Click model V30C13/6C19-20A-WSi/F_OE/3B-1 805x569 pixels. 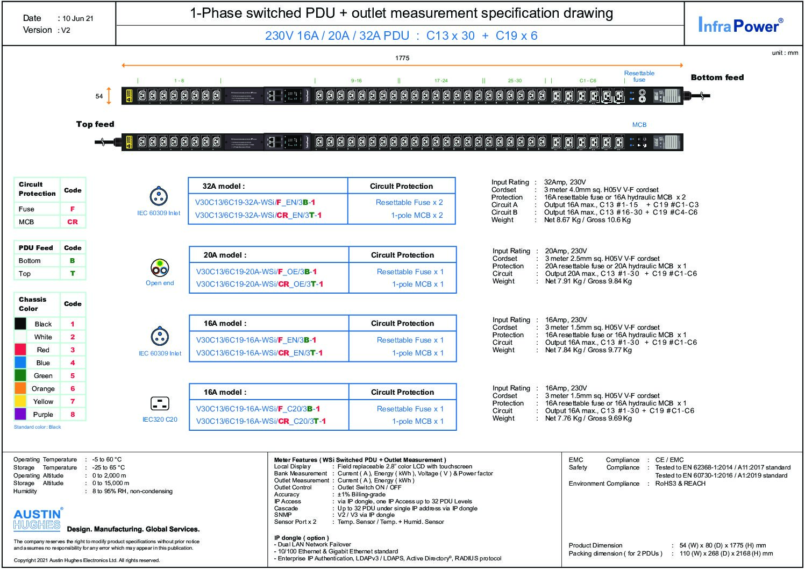click(257, 272)
